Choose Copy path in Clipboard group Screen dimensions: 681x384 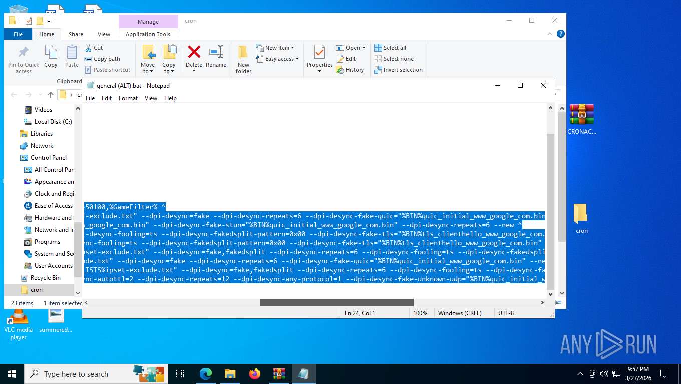102,59
